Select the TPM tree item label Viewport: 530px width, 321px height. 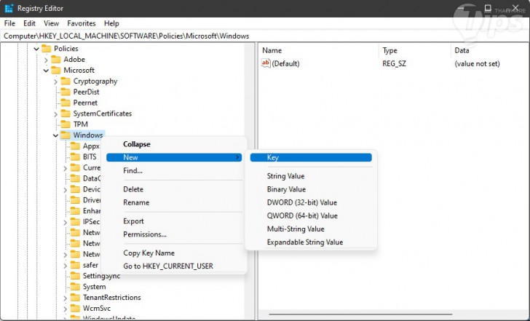(x=80, y=124)
